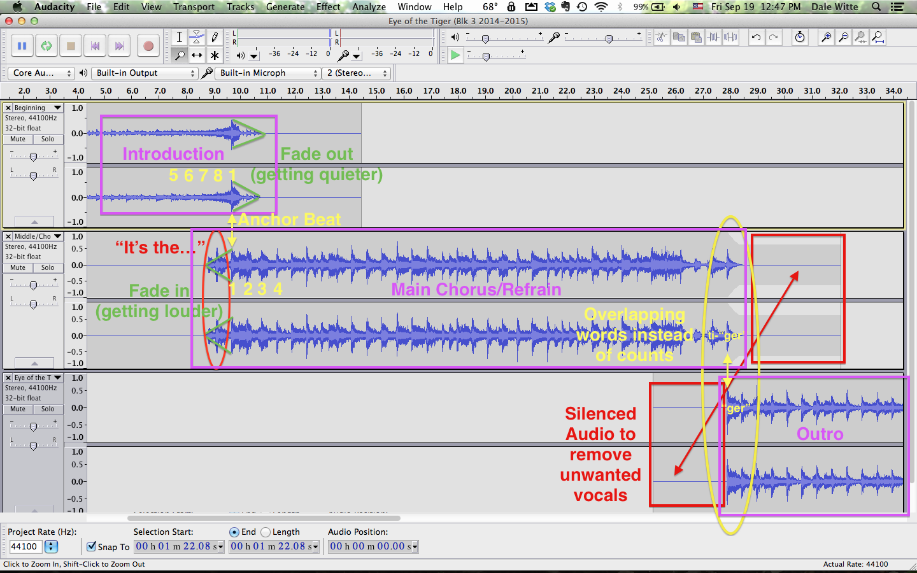
Task: Click the Cut scissors icon
Action: coord(662,37)
